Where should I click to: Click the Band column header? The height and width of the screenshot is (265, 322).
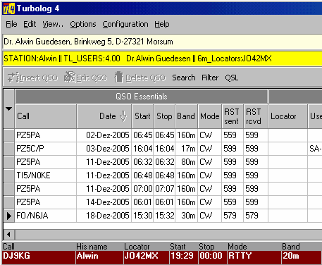point(186,116)
